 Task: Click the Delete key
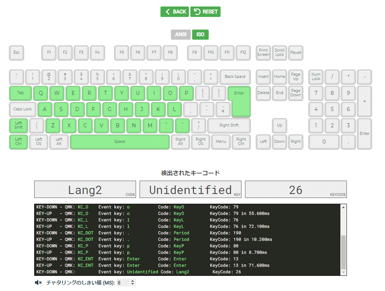263,93
